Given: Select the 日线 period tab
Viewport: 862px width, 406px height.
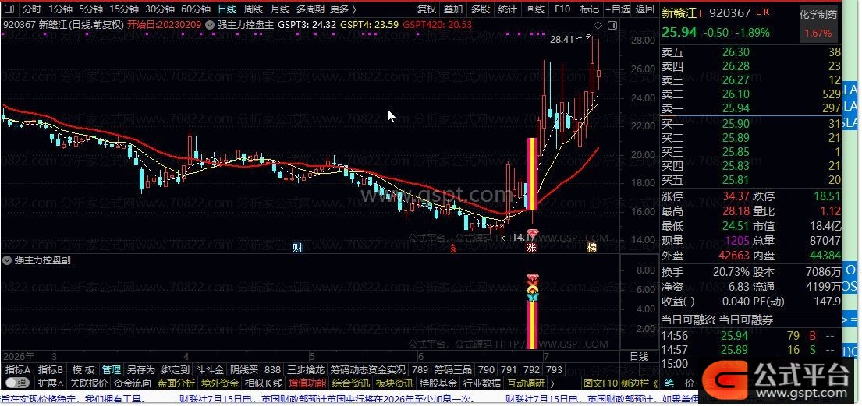Looking at the screenshot, I should (x=227, y=9).
